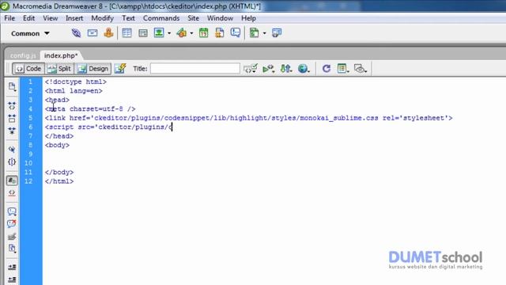Click the Server-Side Include icon
The width and height of the screenshot is (506, 285).
tap(220, 33)
